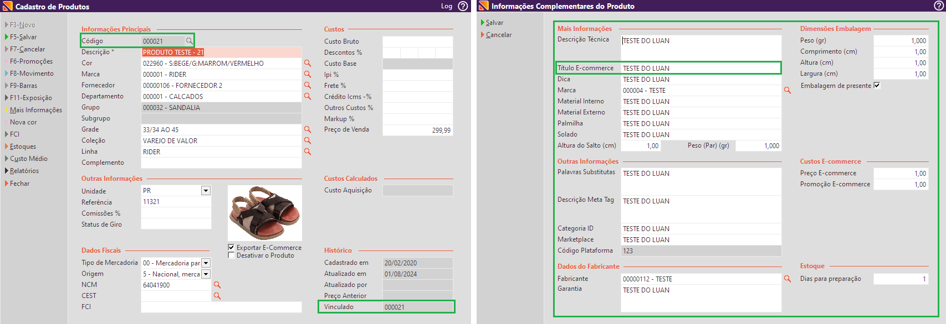Click the search icon beside Código field
The height and width of the screenshot is (324, 946).
(x=189, y=41)
